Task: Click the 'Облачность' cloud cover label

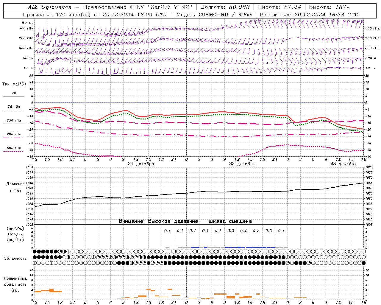Action: click(x=15, y=258)
